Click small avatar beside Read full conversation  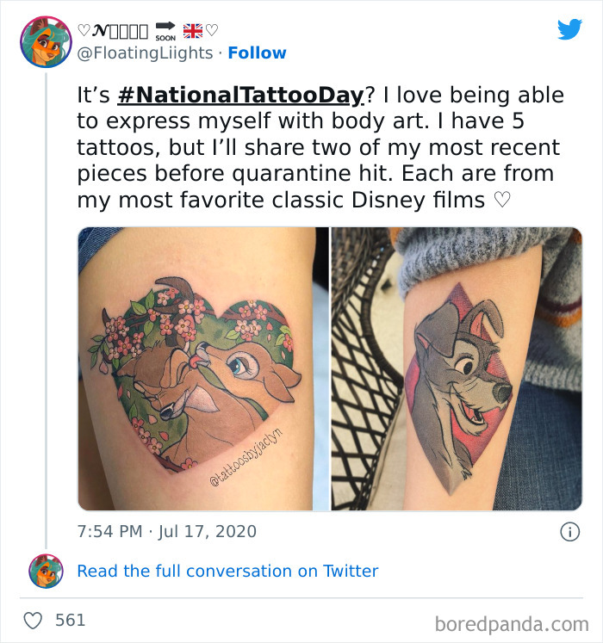[x=46, y=572]
